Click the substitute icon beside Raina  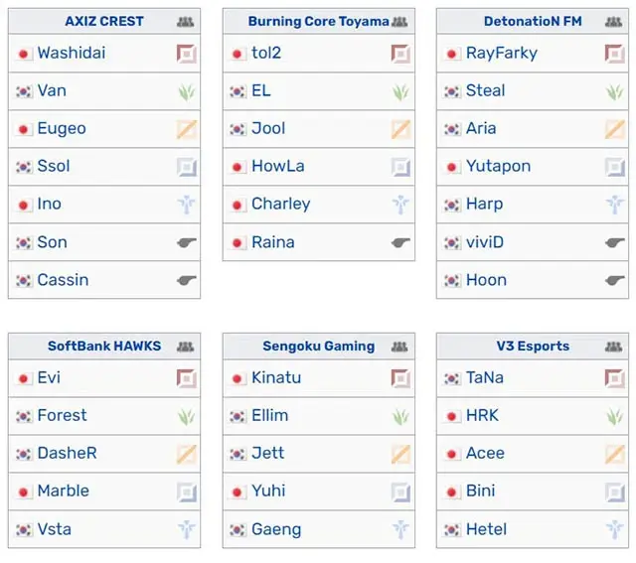click(400, 242)
